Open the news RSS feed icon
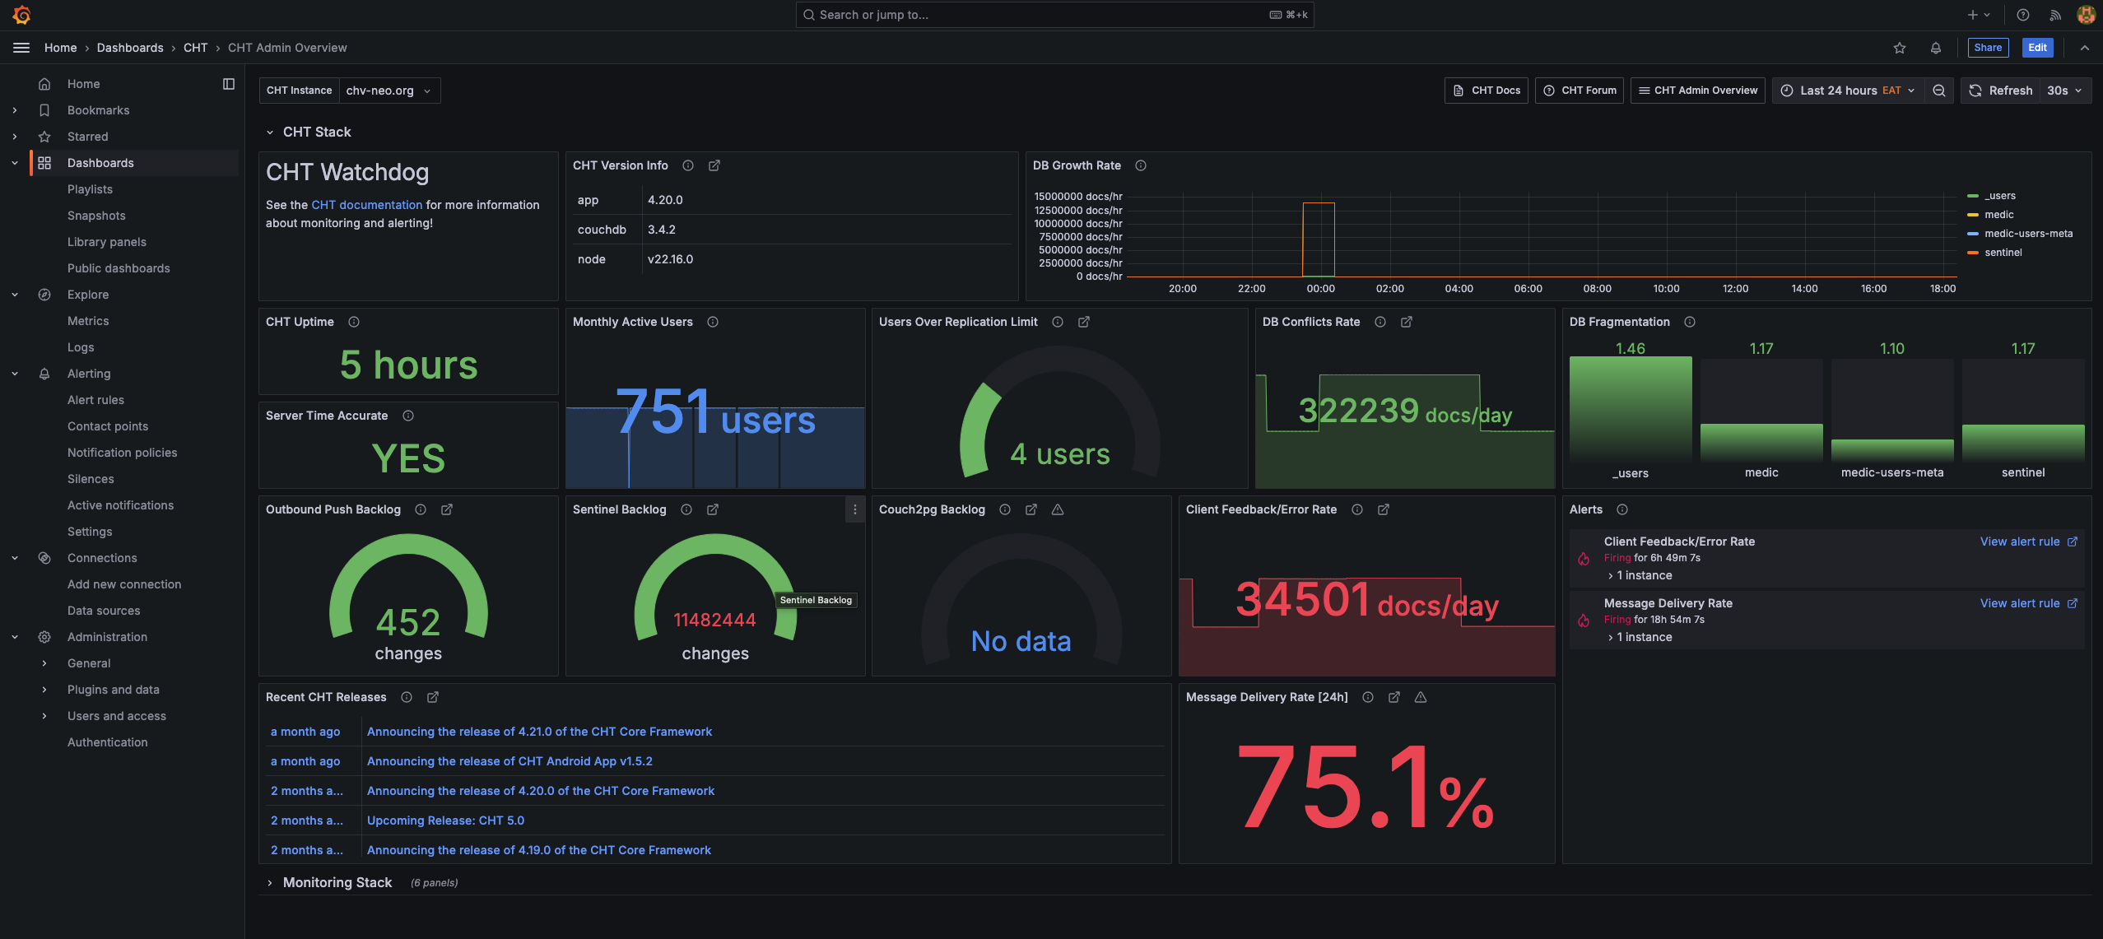The width and height of the screenshot is (2103, 939). [2055, 15]
